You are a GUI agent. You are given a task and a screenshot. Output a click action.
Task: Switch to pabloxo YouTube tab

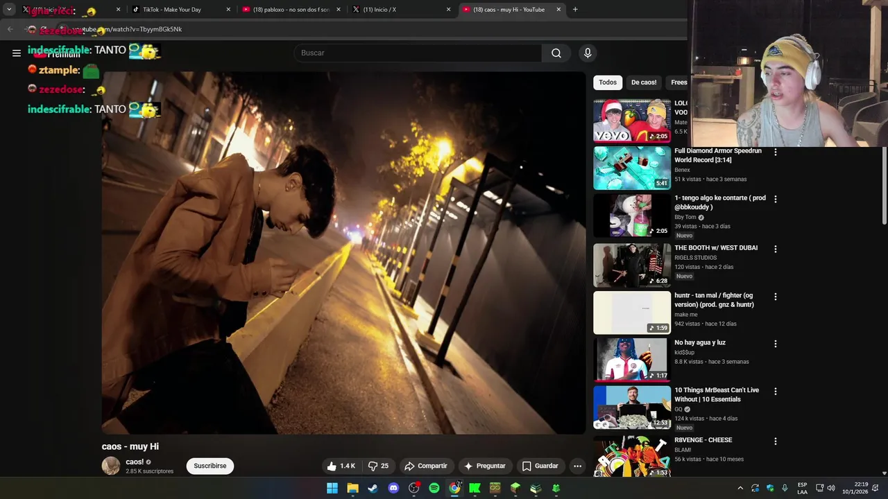point(291,10)
